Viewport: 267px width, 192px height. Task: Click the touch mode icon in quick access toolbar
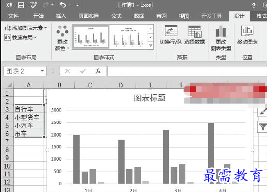[x=34, y=5]
